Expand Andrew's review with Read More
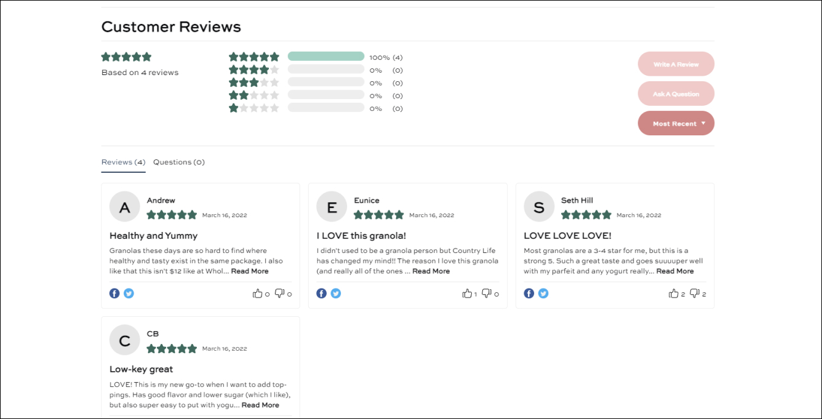Screen dimensions: 822x419 [x=250, y=271]
